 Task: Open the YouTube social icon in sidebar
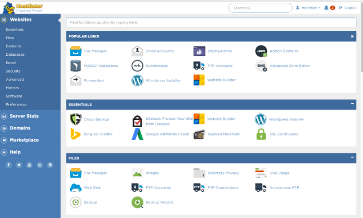coord(30,165)
